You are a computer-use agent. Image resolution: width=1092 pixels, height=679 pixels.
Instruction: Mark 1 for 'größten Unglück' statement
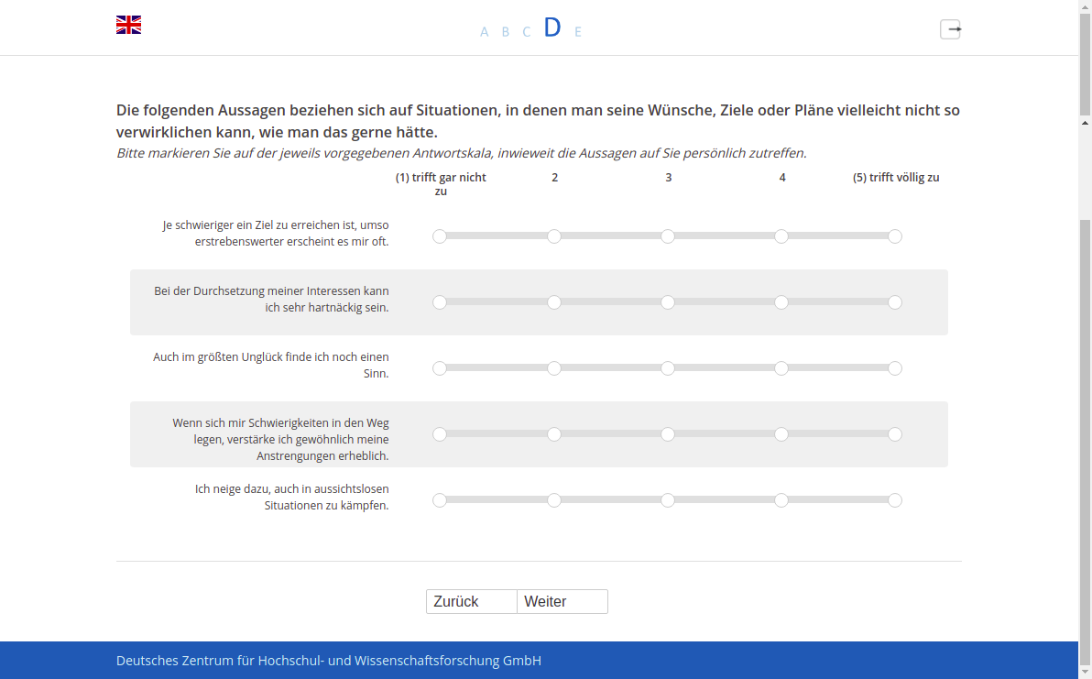pyautogui.click(x=440, y=368)
